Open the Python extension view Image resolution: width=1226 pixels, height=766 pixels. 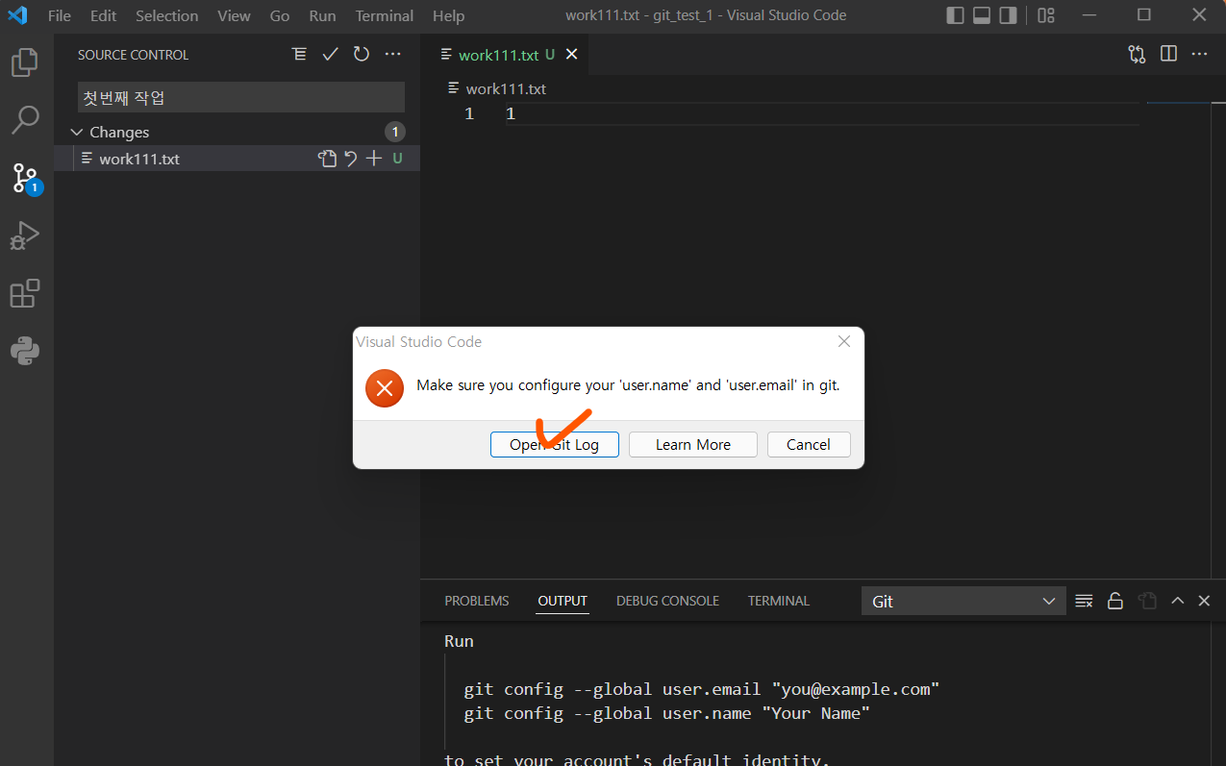pos(25,351)
